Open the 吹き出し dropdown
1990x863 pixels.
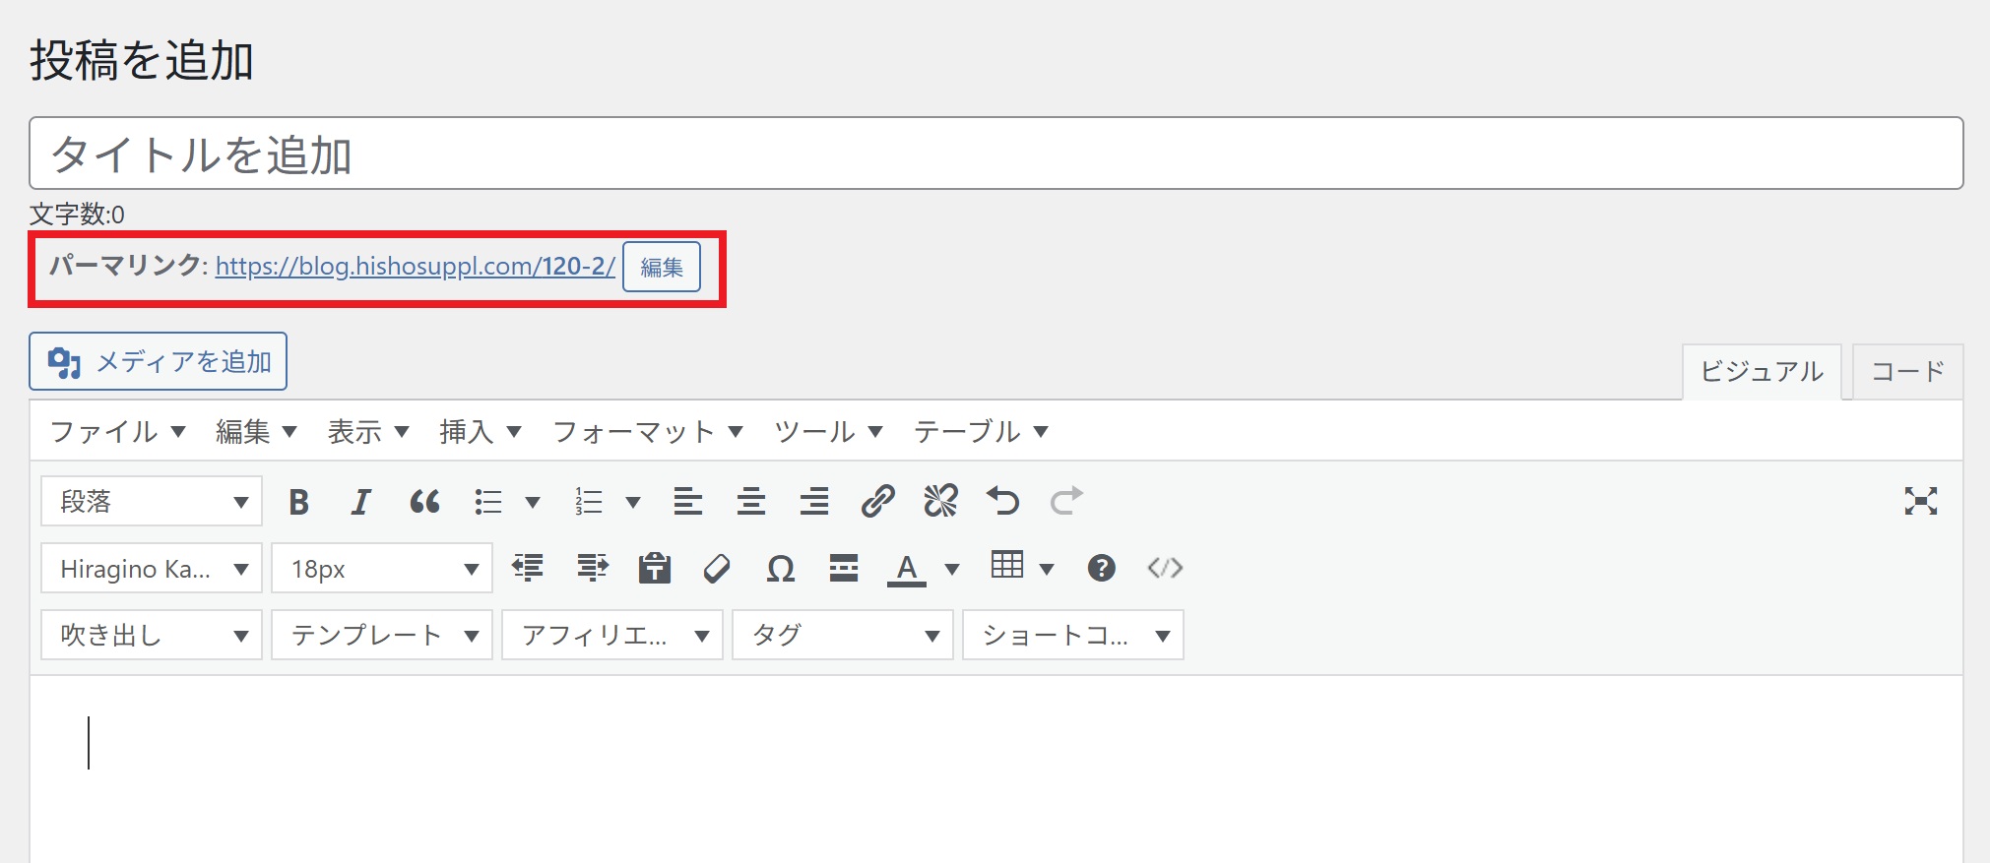(152, 636)
